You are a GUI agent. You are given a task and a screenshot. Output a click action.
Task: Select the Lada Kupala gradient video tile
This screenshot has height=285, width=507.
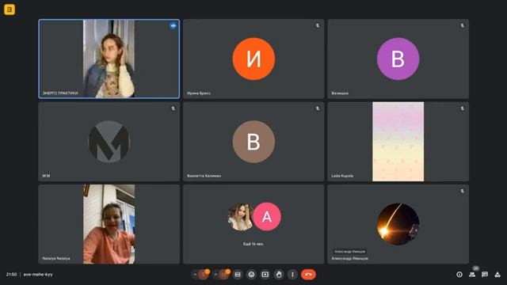click(x=398, y=142)
